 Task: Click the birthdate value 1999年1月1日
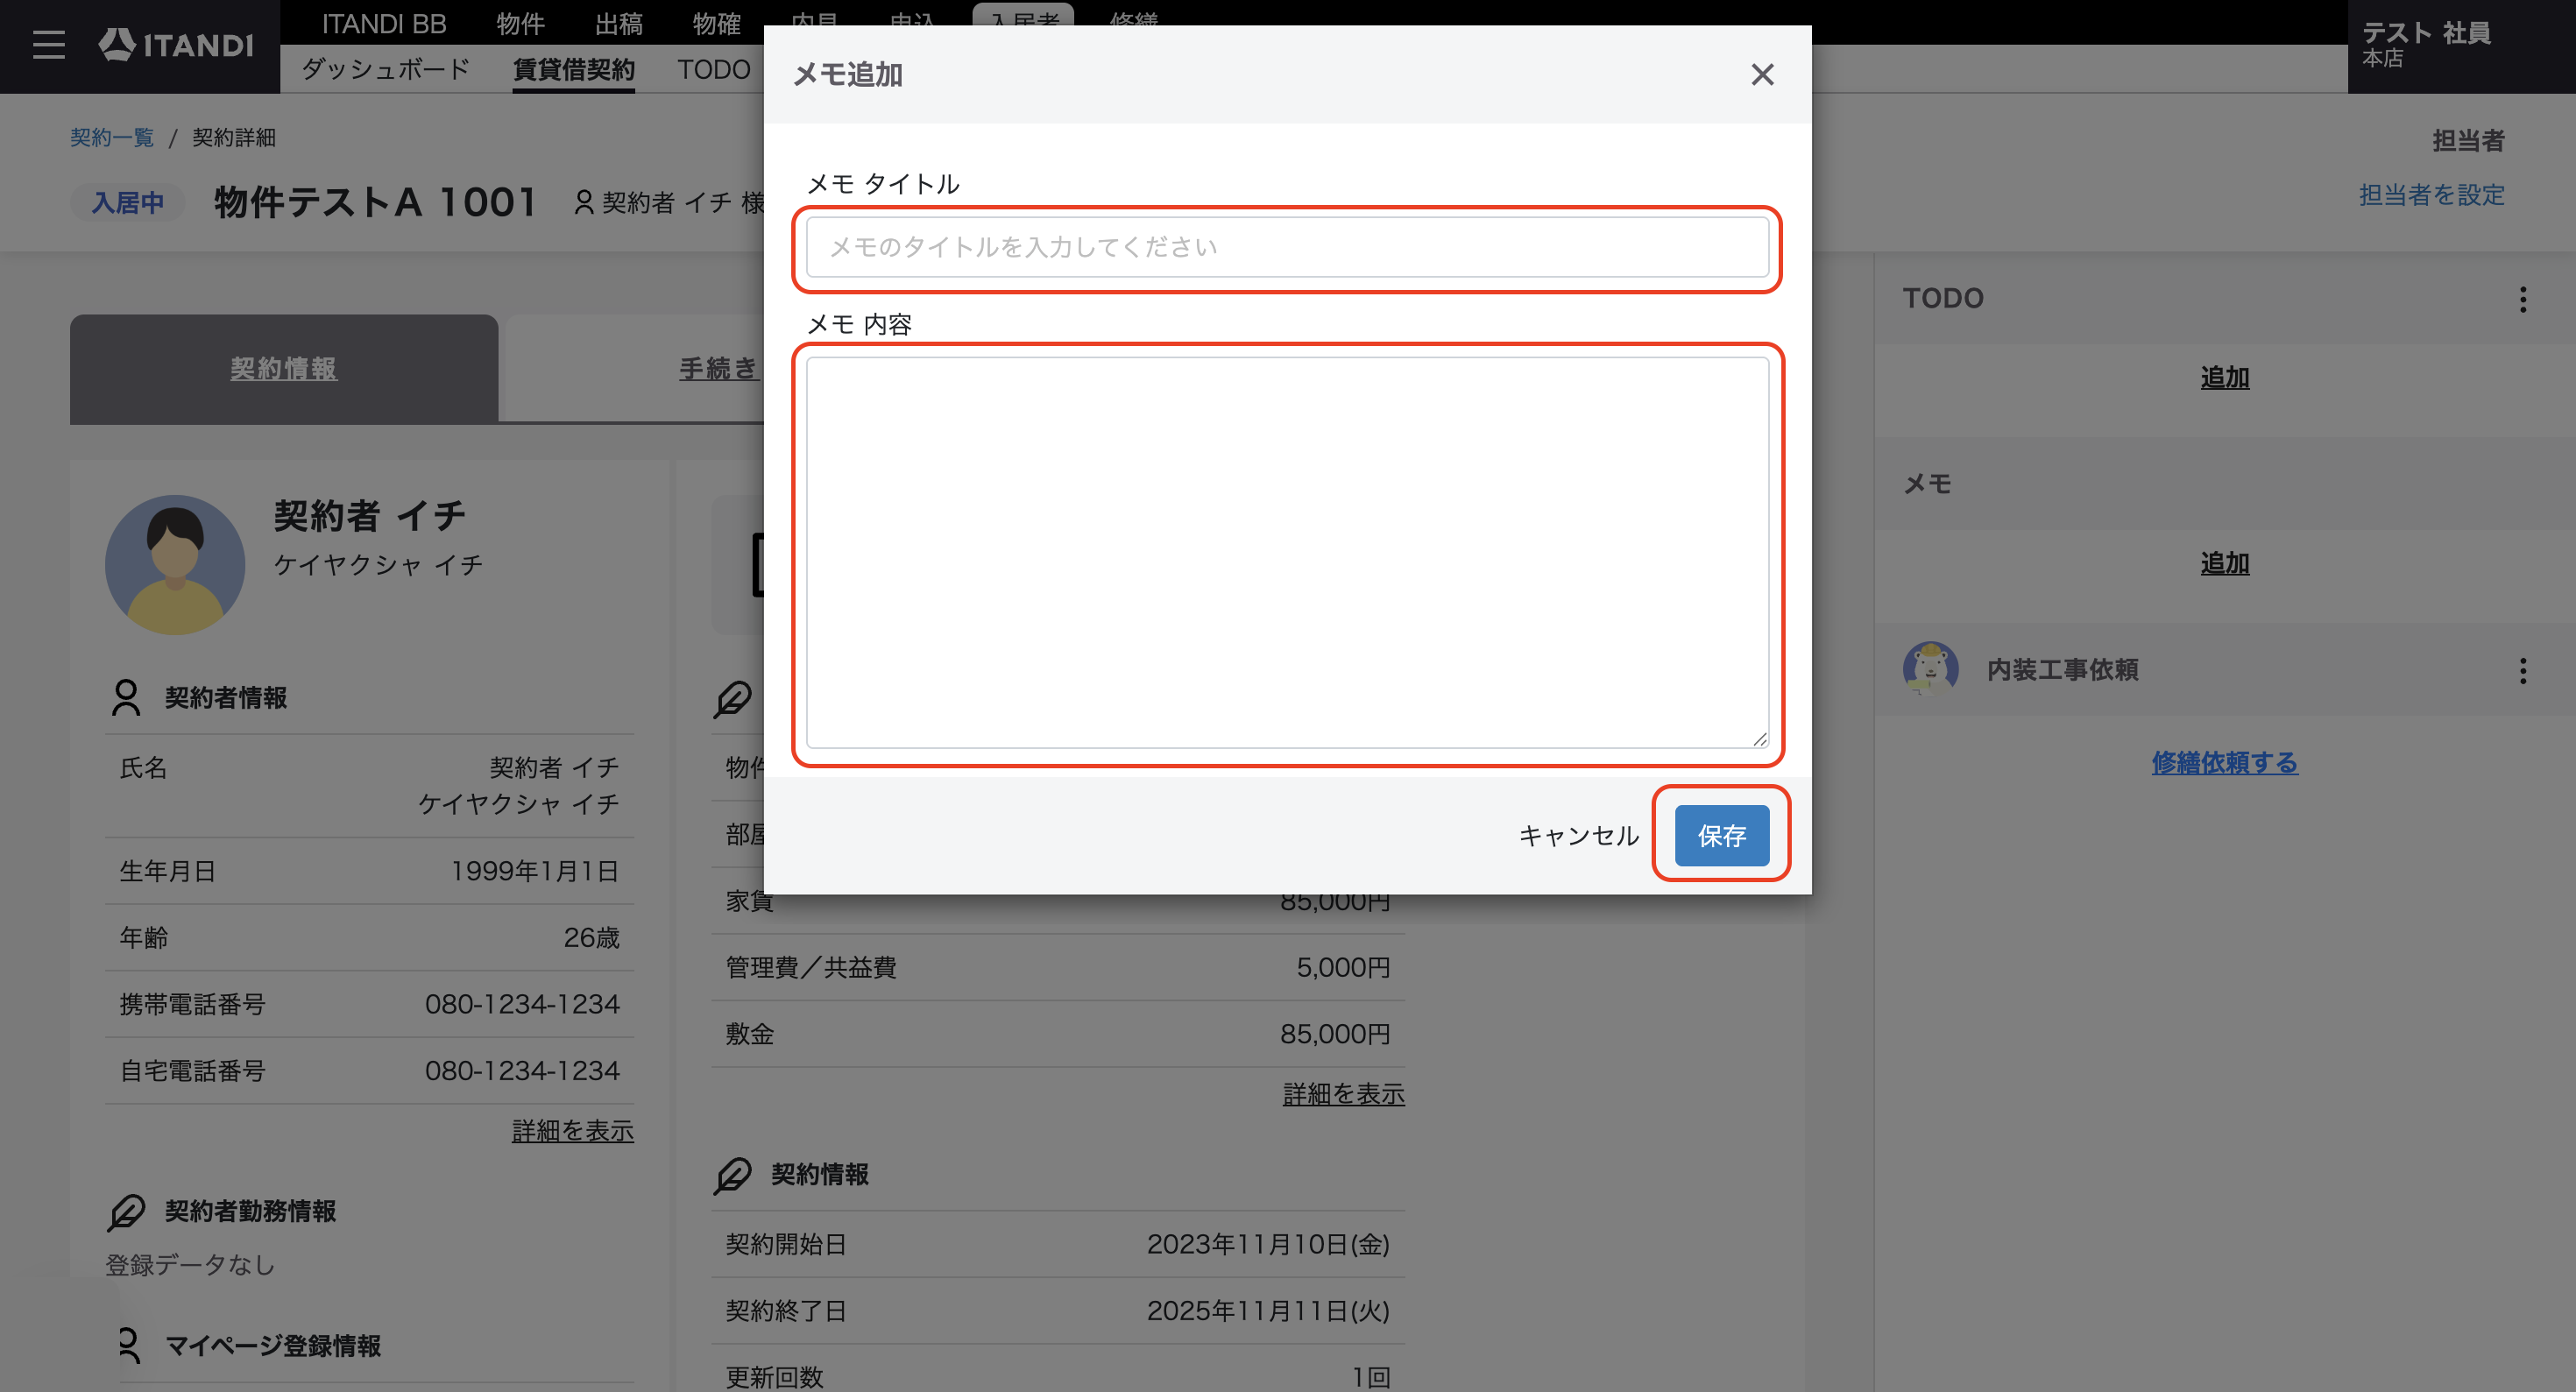click(x=534, y=871)
